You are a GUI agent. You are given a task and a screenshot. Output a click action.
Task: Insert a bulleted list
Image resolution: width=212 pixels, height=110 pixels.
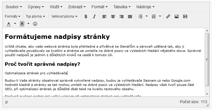click(140, 16)
